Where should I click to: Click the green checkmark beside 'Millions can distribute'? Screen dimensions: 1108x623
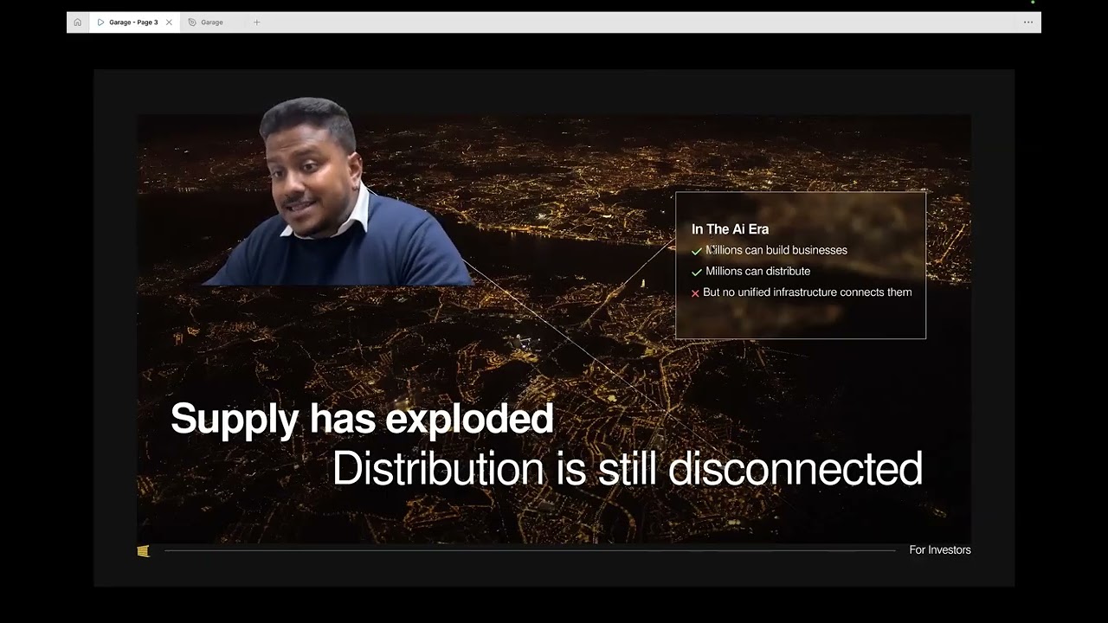click(697, 272)
